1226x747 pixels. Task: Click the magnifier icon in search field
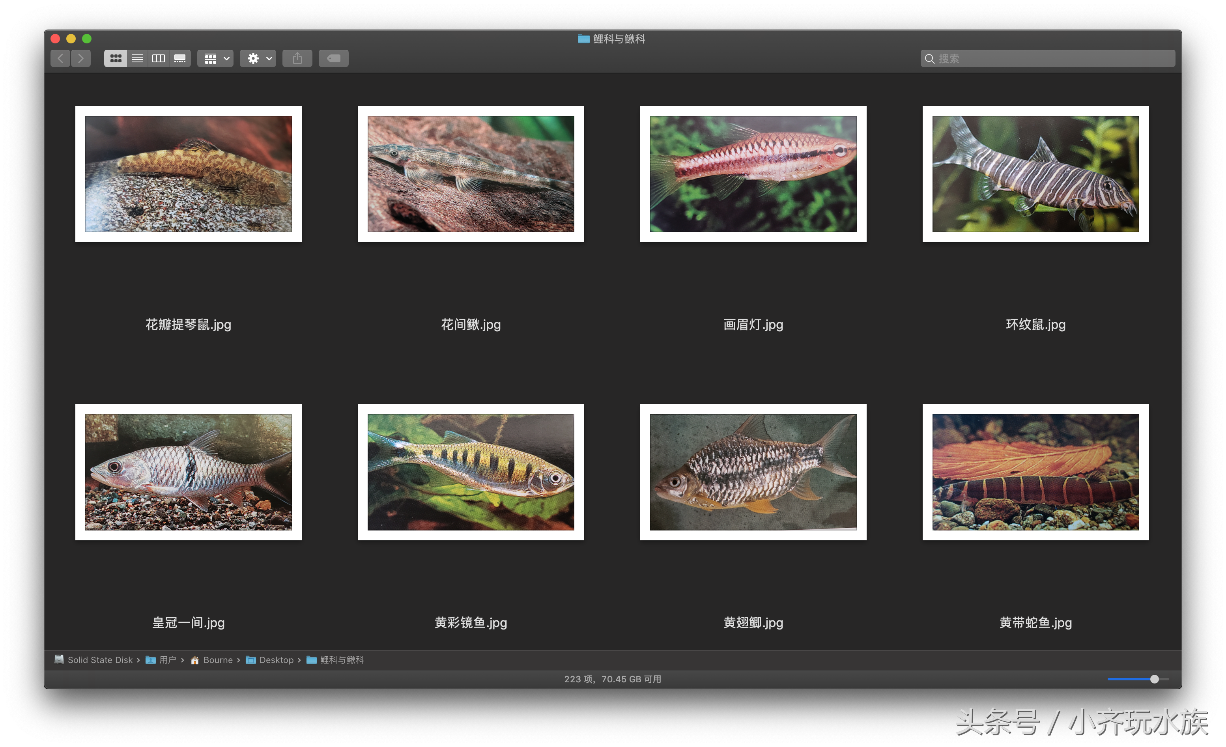[929, 59]
